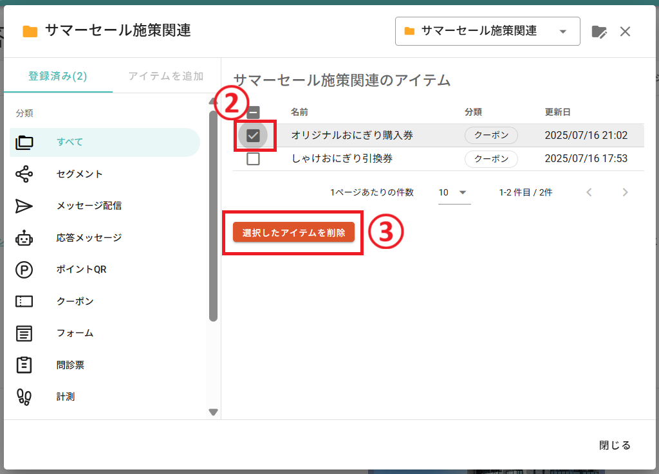Uncheck オリジナルおにぎり購入券 checkbox
Image resolution: width=659 pixels, height=474 pixels.
[x=253, y=136]
